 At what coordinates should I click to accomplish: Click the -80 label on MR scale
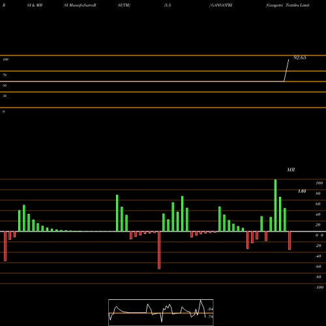tap(318, 277)
